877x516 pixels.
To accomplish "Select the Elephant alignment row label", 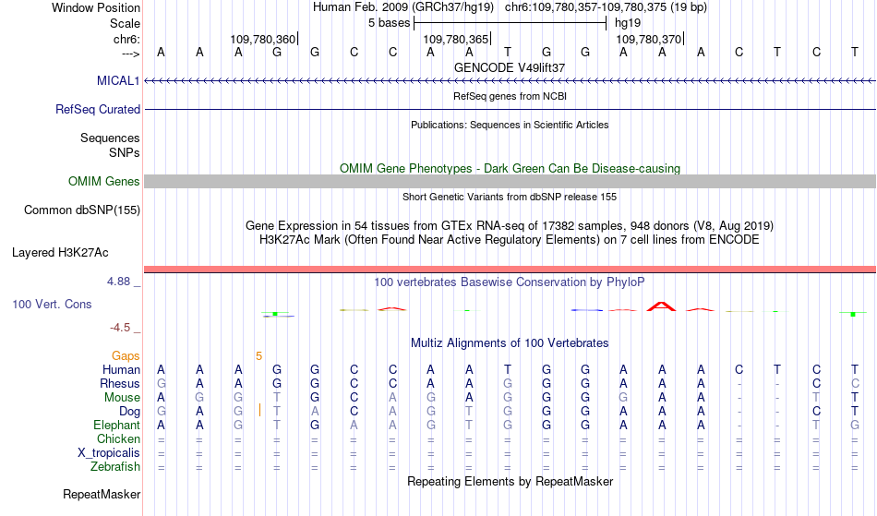I will [x=116, y=425].
